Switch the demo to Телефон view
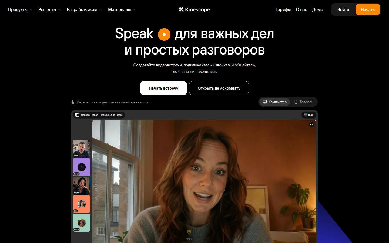This screenshot has width=389, height=243. [x=304, y=102]
